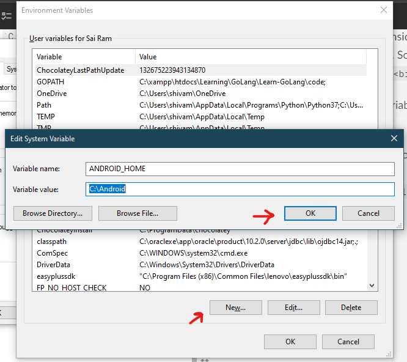Select the GOPATH user variable row

[201, 82]
